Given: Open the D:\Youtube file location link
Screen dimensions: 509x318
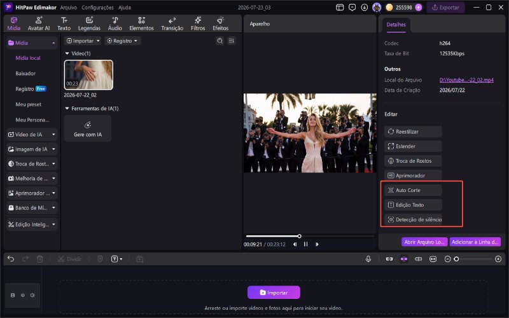Looking at the screenshot, I should tap(466, 80).
